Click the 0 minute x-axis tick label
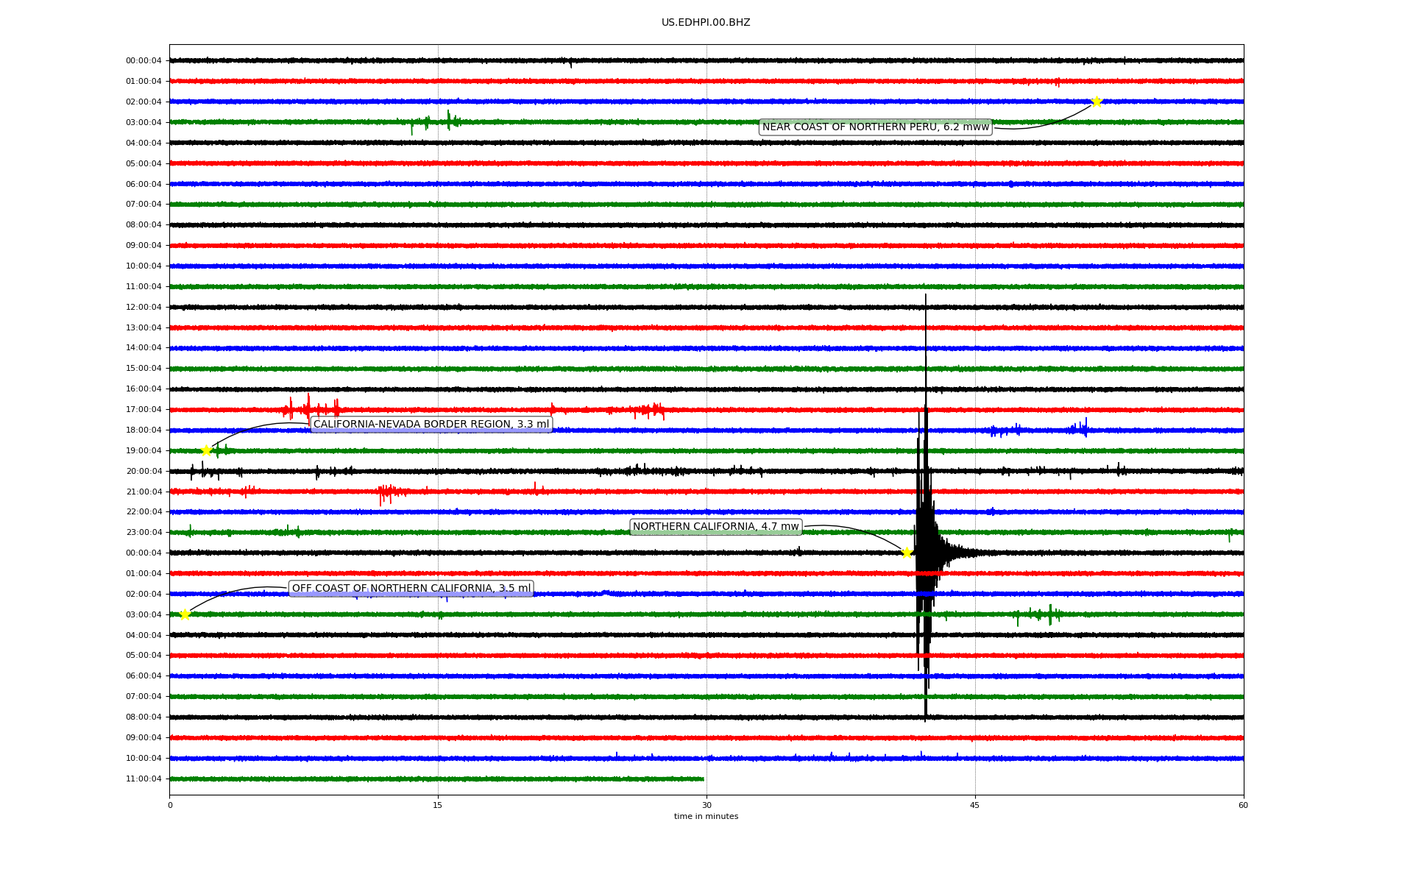 tap(170, 805)
